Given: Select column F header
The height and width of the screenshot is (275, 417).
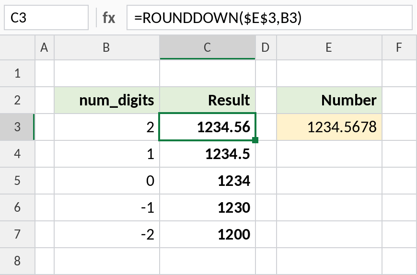Looking at the screenshot, I should (399, 47).
